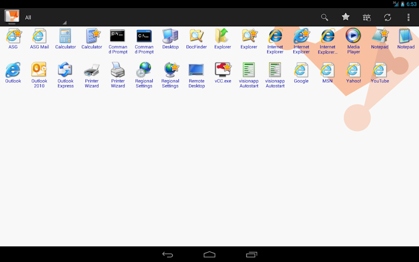This screenshot has height=262, width=419.
Task: Open the Regional Settings globe with clock
Action: click(x=144, y=75)
